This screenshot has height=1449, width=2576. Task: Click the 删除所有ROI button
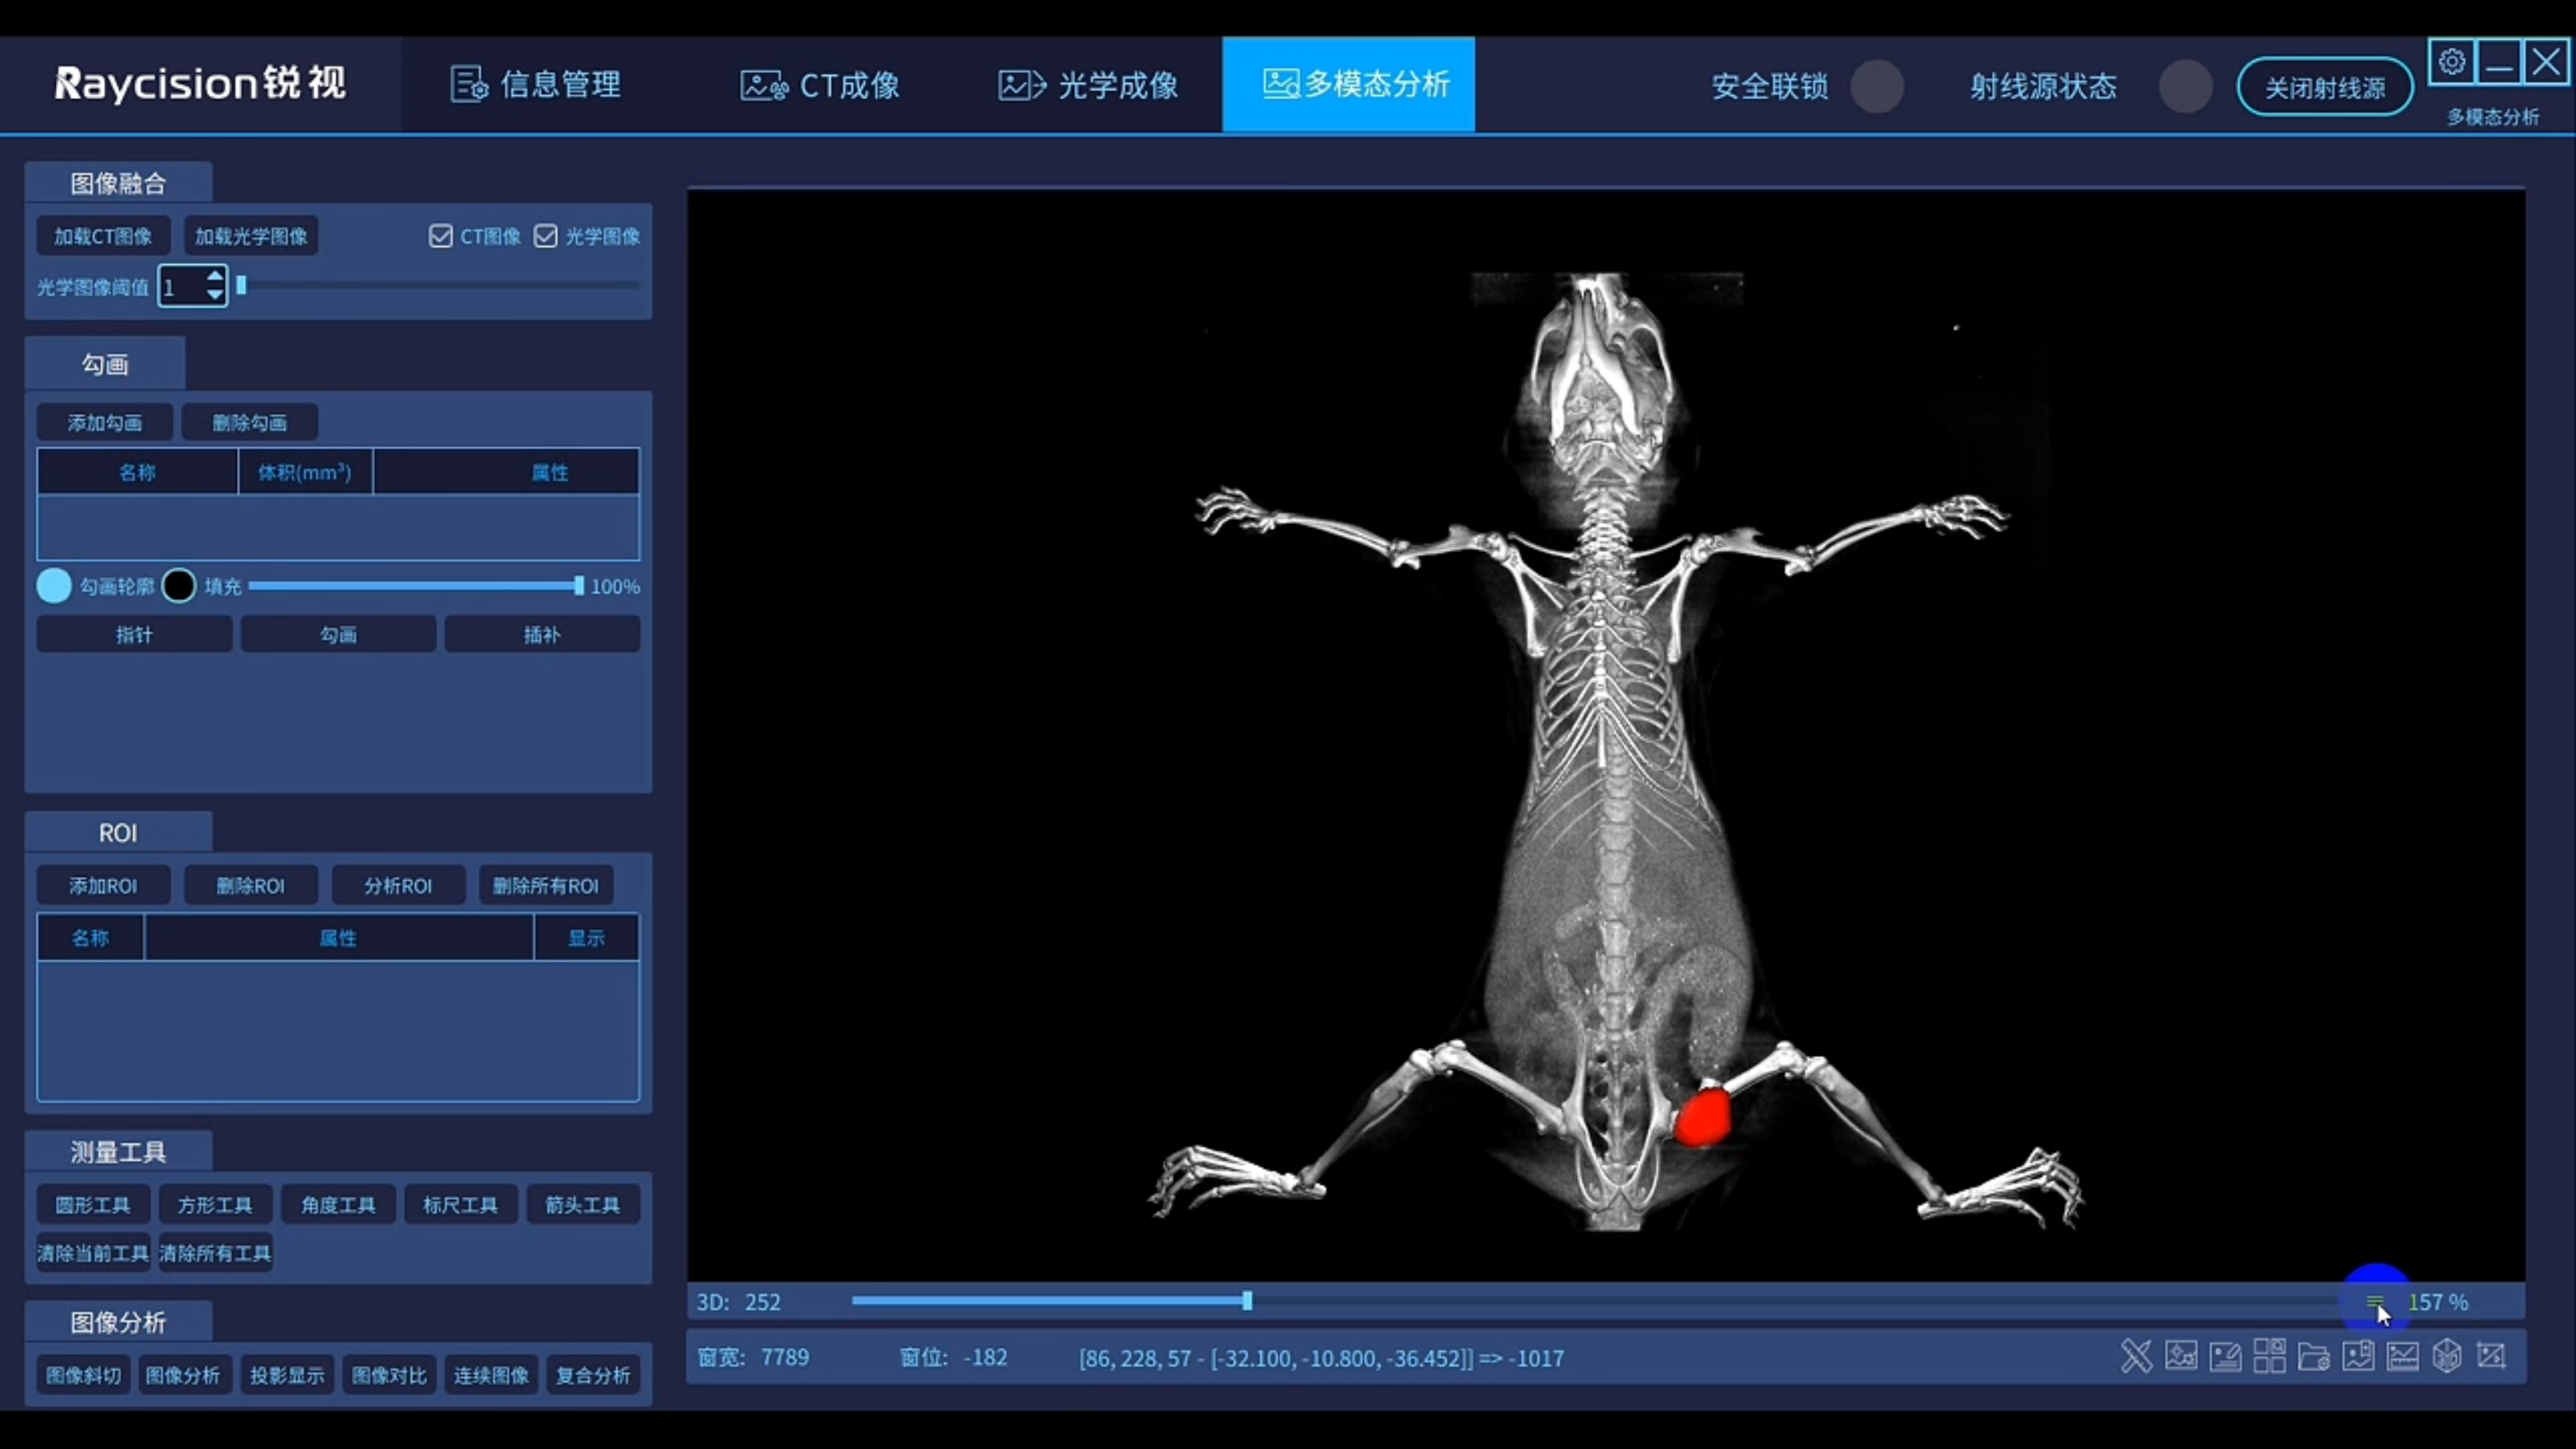546,885
